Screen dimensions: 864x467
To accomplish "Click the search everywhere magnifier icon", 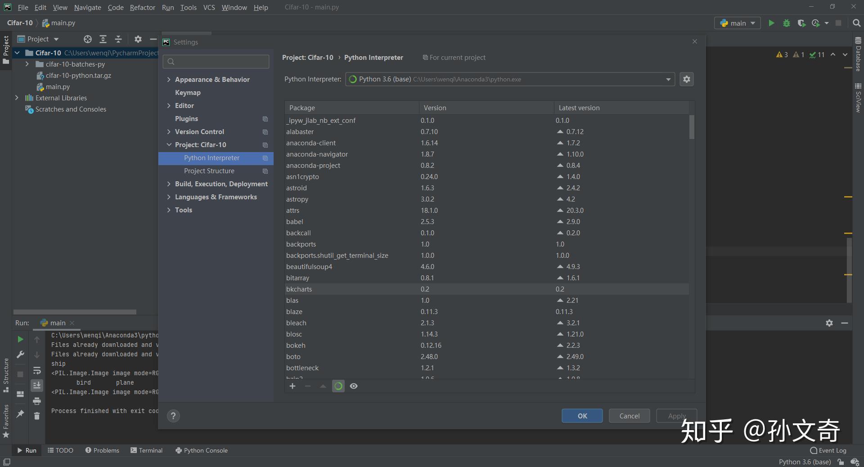I will [856, 23].
